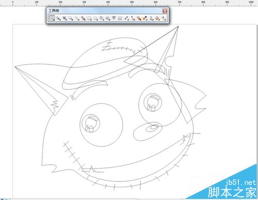Select the Smart Fill tool
This screenshot has height=200, width=258.
[x=83, y=18]
